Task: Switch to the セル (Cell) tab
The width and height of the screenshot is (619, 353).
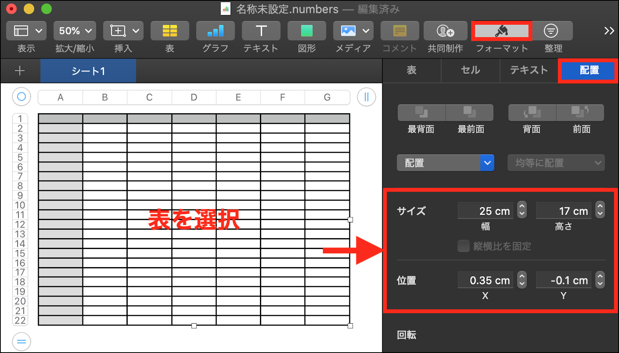Action: tap(470, 70)
